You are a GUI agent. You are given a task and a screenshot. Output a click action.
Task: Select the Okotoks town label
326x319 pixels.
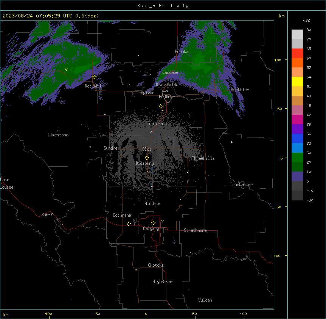[x=156, y=265]
